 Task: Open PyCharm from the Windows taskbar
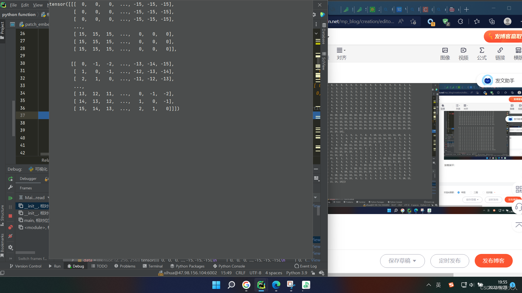point(261,285)
